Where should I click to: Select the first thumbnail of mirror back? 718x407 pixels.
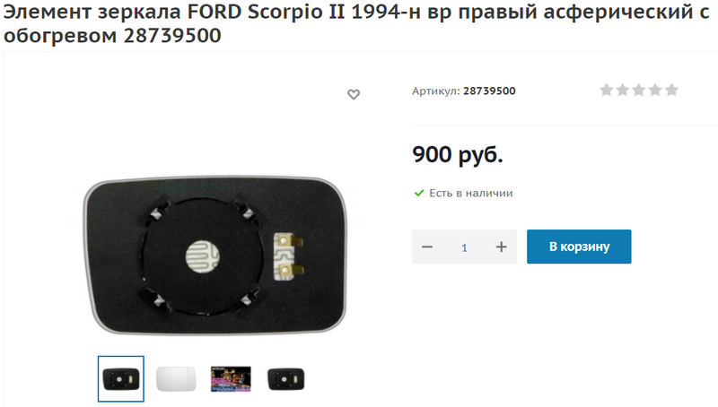coord(121,378)
